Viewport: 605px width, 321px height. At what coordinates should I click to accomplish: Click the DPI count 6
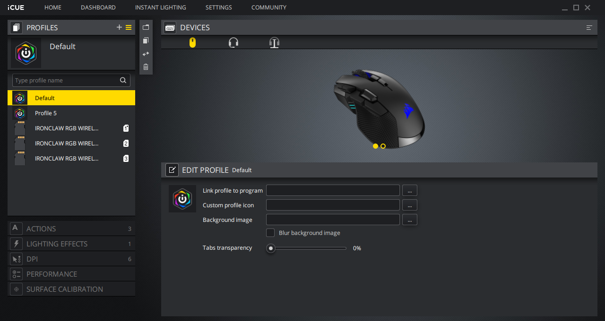click(130, 259)
